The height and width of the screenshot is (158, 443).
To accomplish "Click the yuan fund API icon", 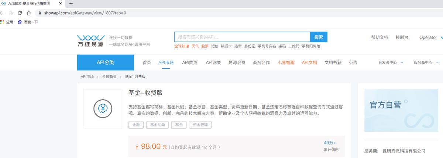I will pyautogui.click(x=103, y=109).
